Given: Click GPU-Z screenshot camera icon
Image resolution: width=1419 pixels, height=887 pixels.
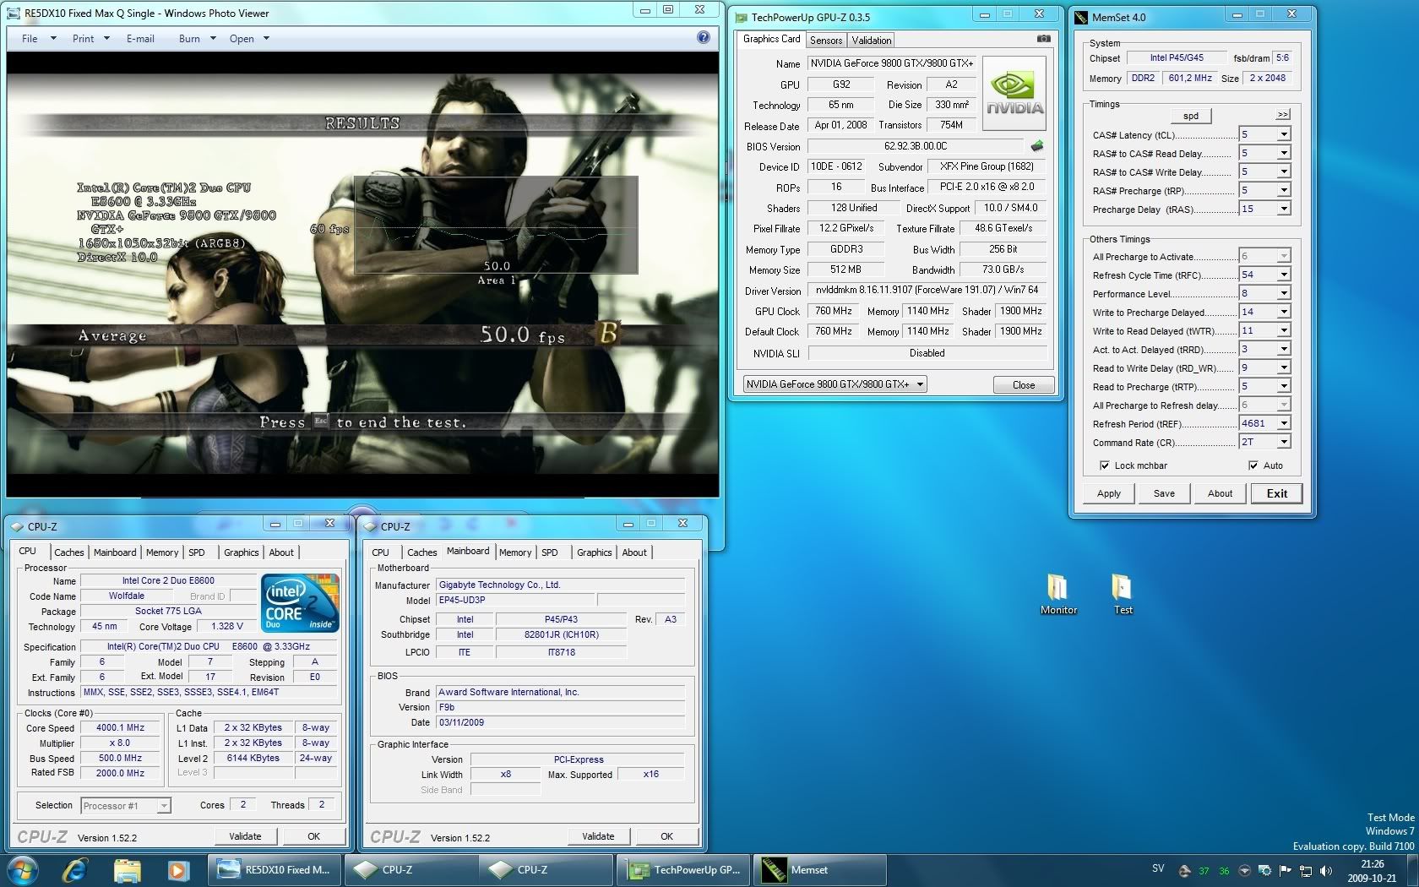Looking at the screenshot, I should (1043, 39).
